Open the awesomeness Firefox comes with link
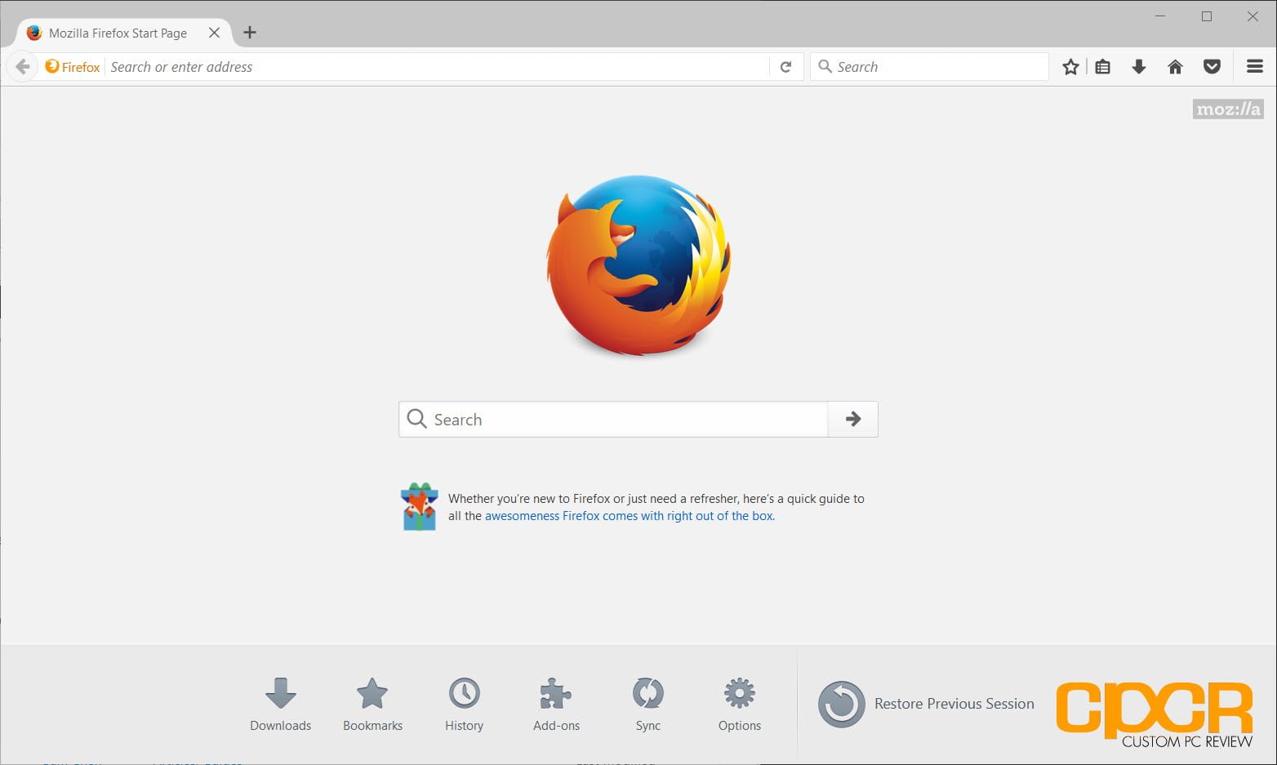 (x=630, y=516)
